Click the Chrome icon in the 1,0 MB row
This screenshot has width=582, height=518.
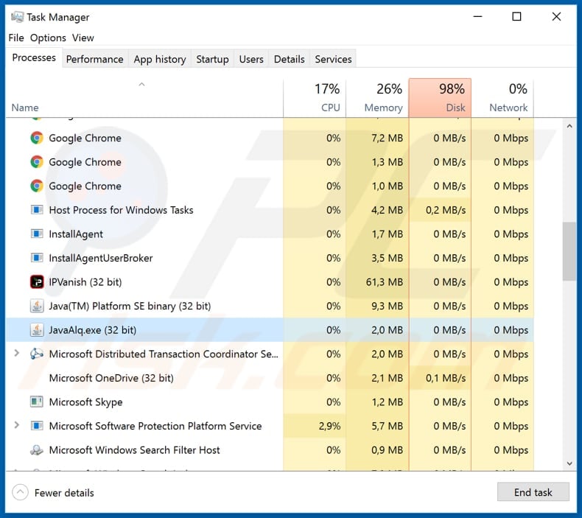point(37,186)
